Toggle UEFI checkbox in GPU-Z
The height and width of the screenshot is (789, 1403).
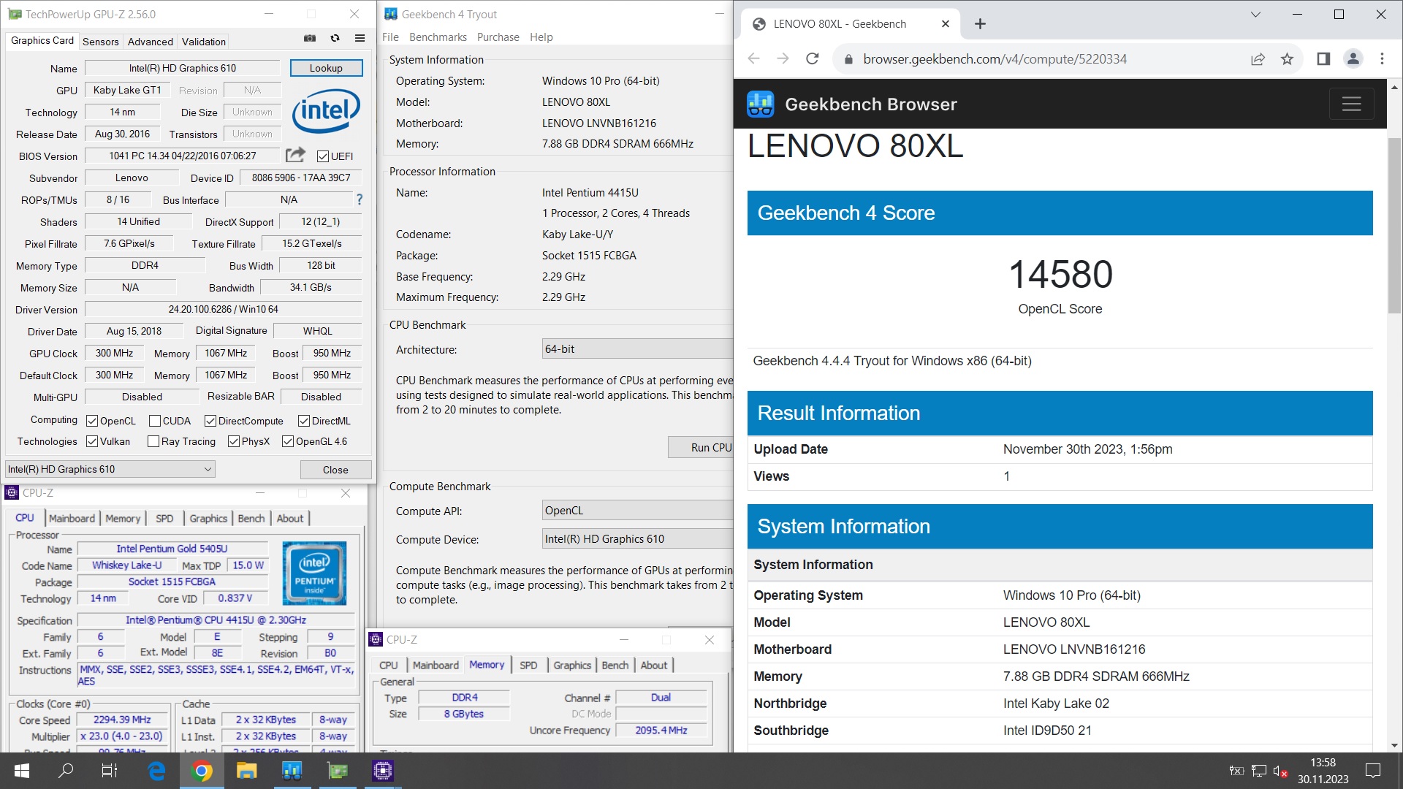coord(322,156)
